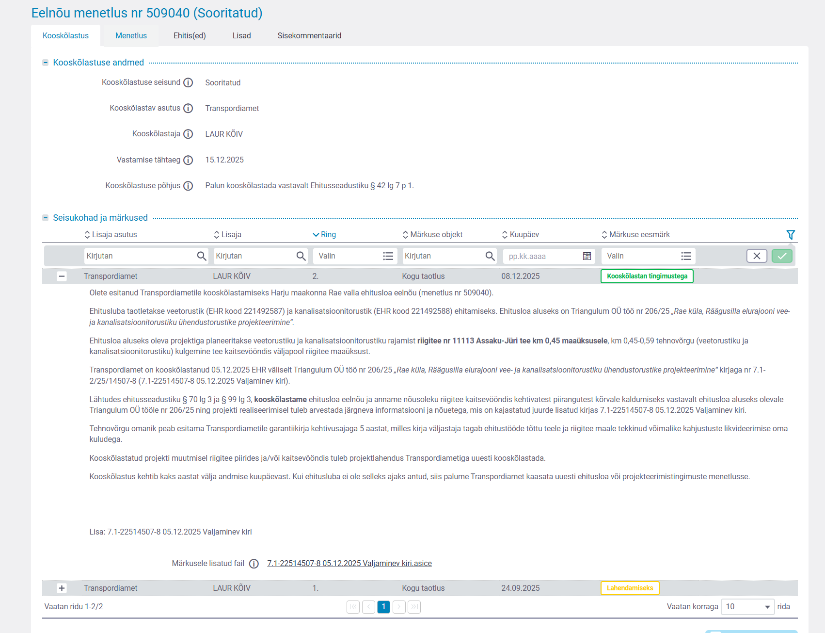Click the Märkuse objekt filter input field
This screenshot has width=825, height=633.
(x=442, y=256)
